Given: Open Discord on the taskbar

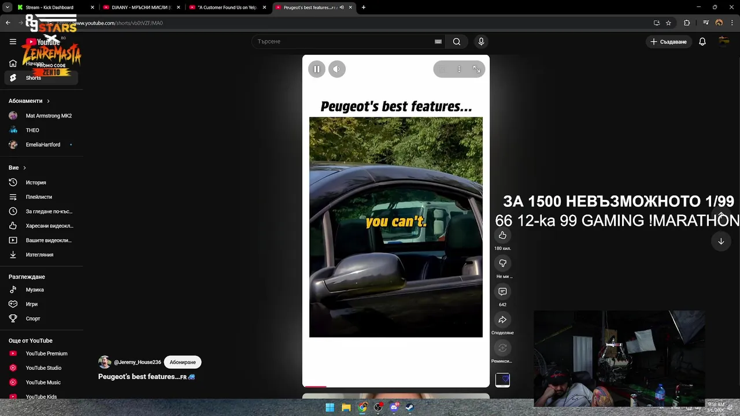Looking at the screenshot, I should 394,407.
